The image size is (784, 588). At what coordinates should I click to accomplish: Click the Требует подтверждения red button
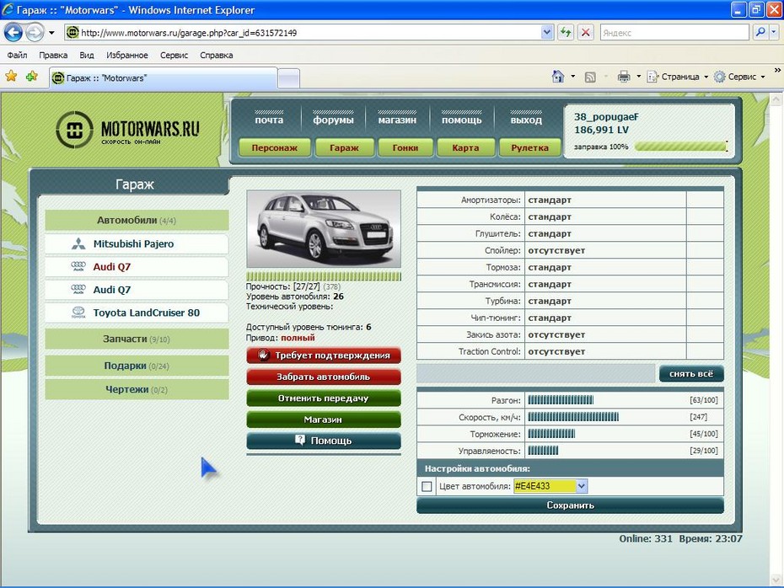click(324, 355)
